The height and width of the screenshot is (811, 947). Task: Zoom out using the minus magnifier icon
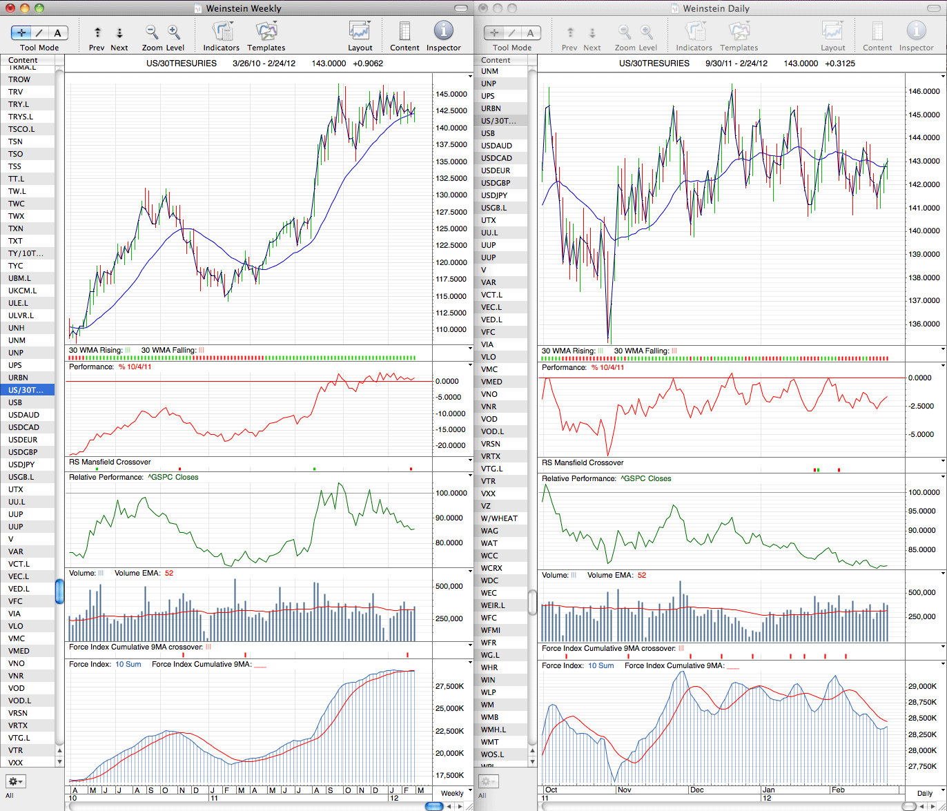point(152,32)
